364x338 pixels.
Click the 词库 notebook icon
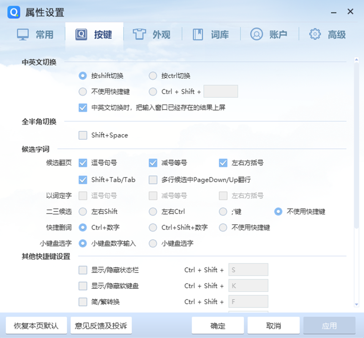pos(198,34)
